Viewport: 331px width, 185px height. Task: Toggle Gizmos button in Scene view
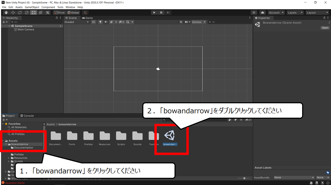pyautogui.click(x=197, y=22)
